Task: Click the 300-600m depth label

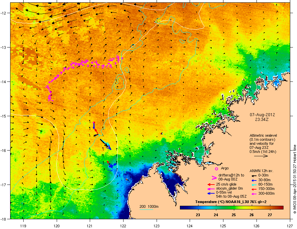Action: [x=266, y=193]
